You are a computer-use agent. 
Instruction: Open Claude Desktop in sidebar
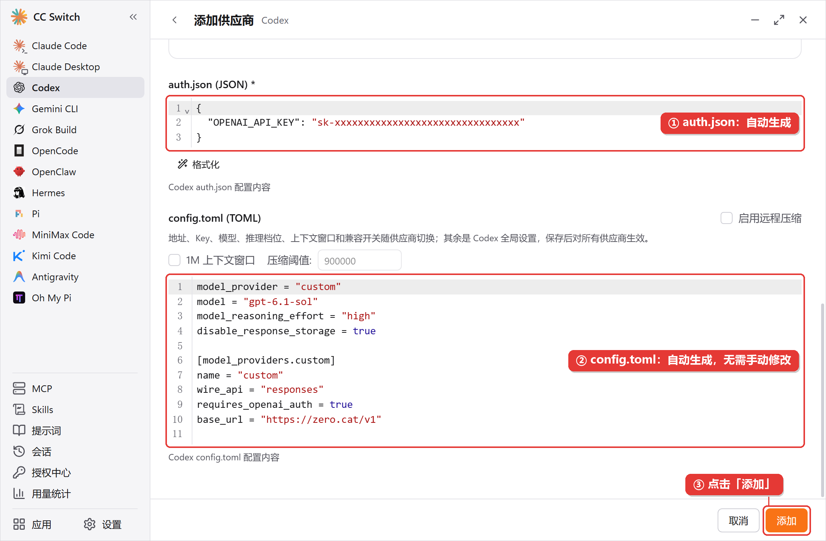point(75,67)
